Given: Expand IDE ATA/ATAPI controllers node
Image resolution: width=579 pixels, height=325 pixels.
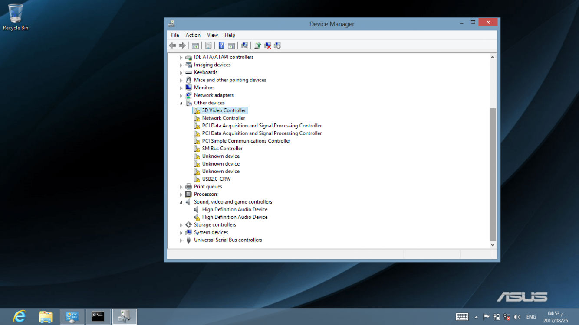Looking at the screenshot, I should (181, 57).
